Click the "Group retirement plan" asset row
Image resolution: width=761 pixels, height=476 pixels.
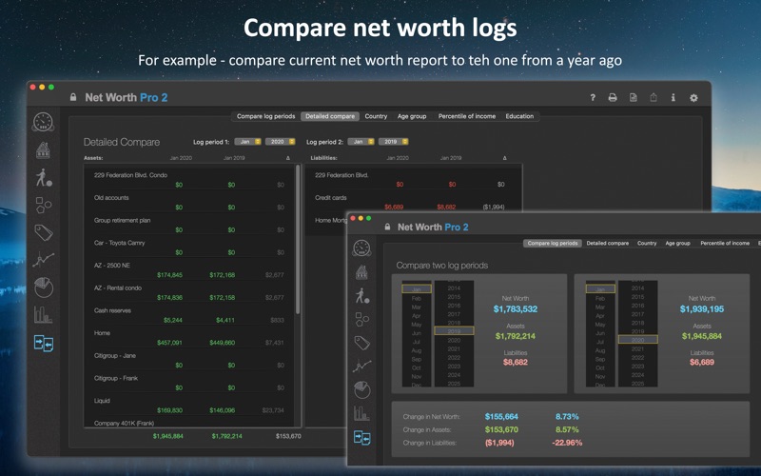(x=189, y=225)
